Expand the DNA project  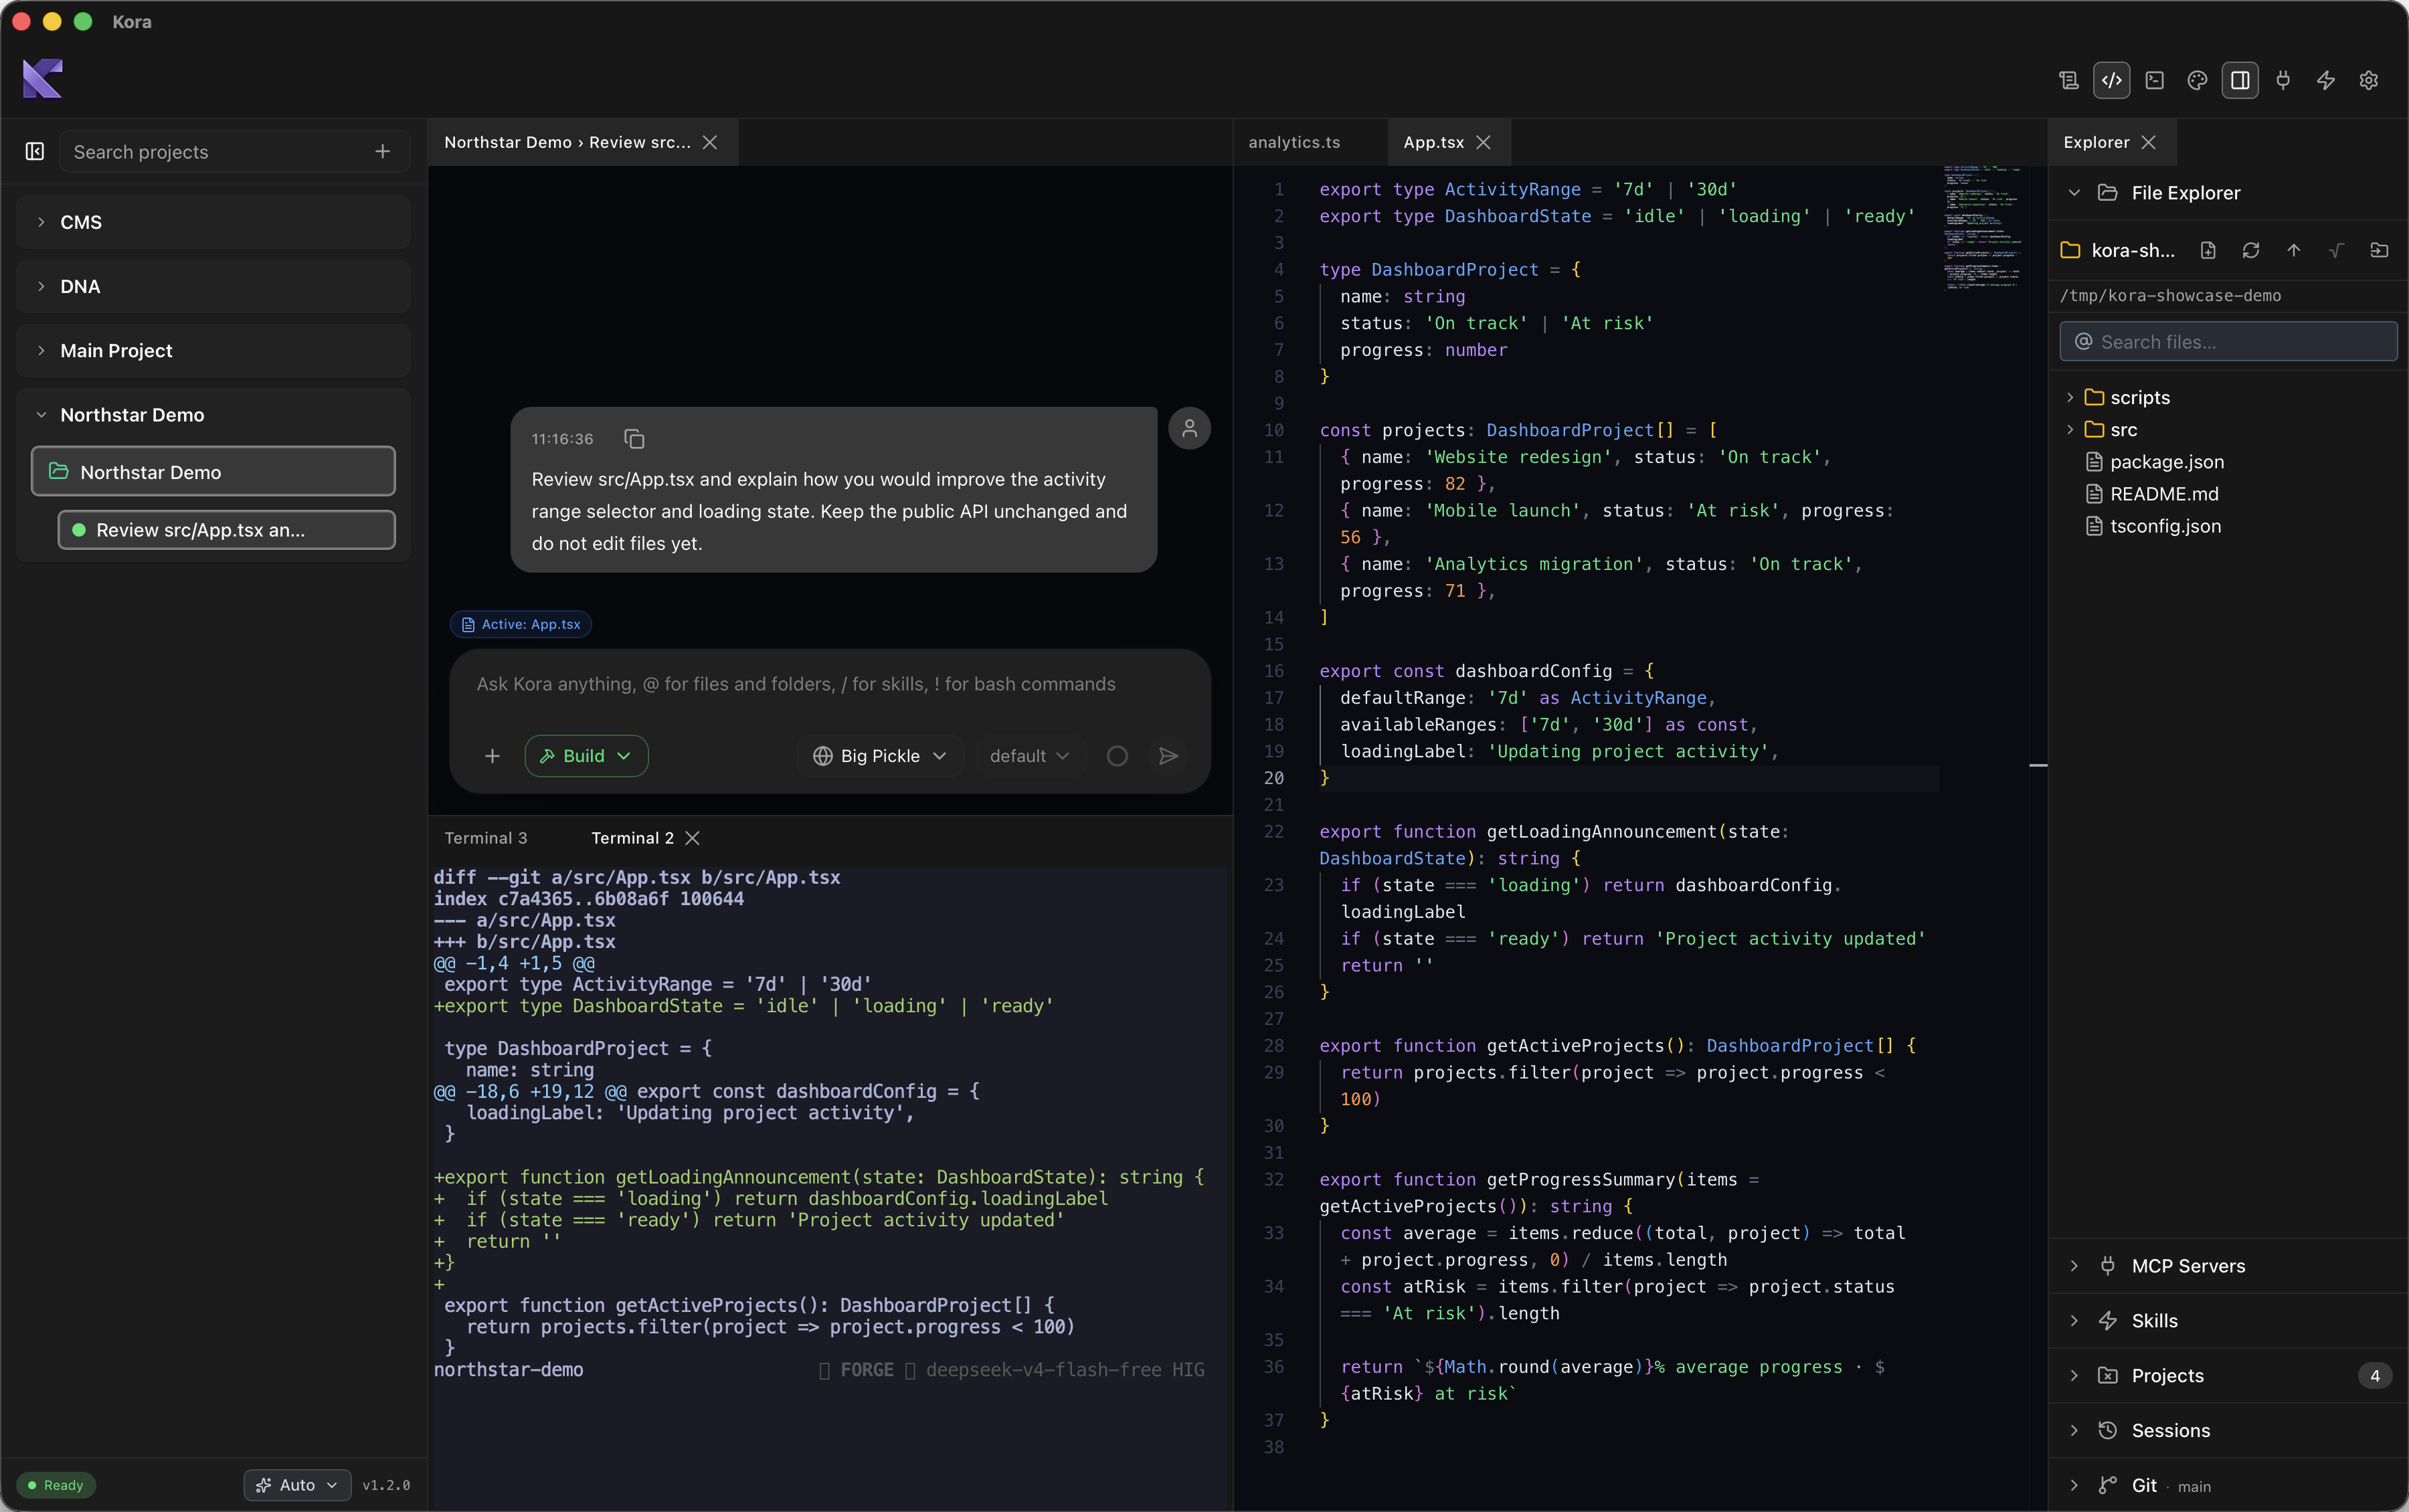point(213,286)
